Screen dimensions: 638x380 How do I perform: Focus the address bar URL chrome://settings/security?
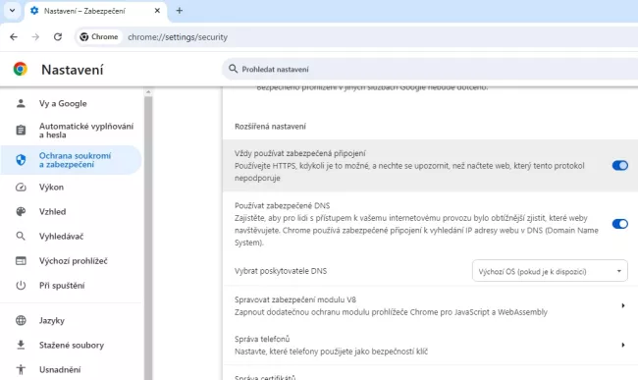click(178, 37)
